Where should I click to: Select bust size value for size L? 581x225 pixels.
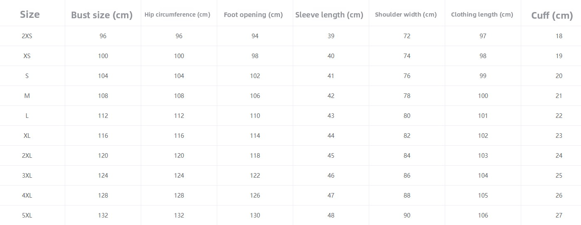click(x=103, y=116)
